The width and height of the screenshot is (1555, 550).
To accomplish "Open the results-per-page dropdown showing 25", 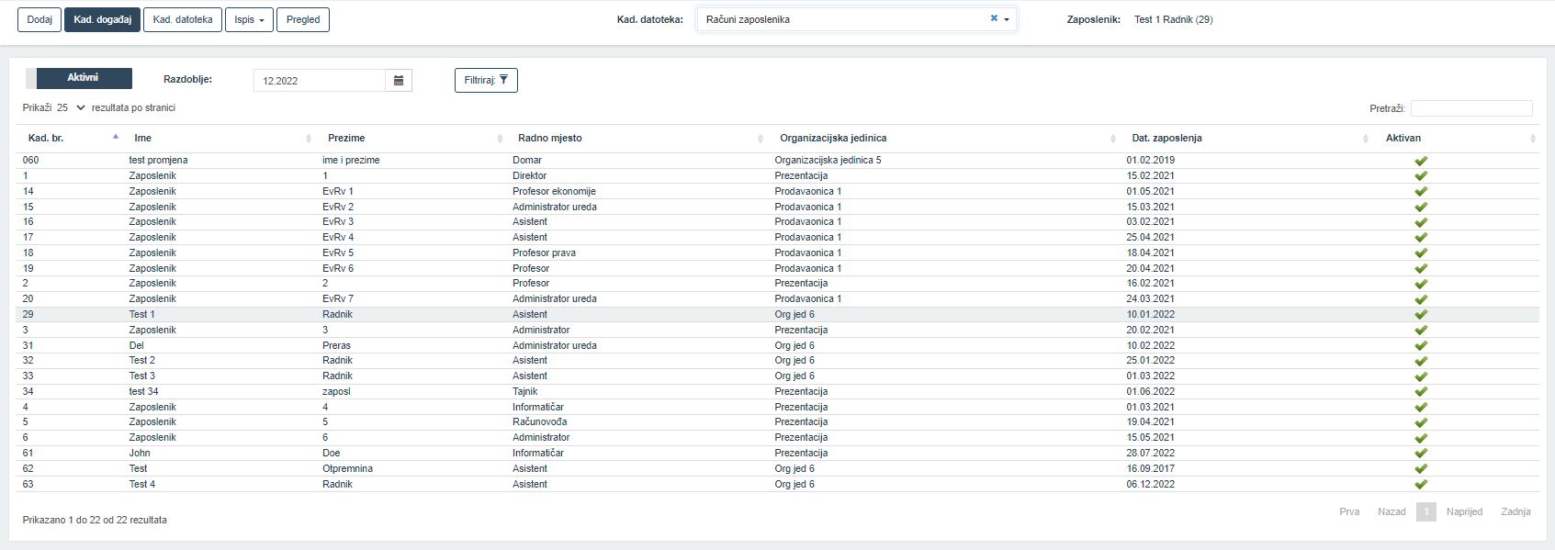I will (71, 107).
